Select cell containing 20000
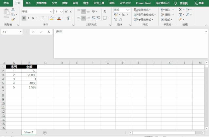The height and width of the screenshot is (137, 209). point(29,75)
